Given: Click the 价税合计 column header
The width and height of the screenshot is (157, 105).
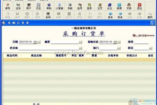Looking at the screenshot, I should (x=132, y=55).
